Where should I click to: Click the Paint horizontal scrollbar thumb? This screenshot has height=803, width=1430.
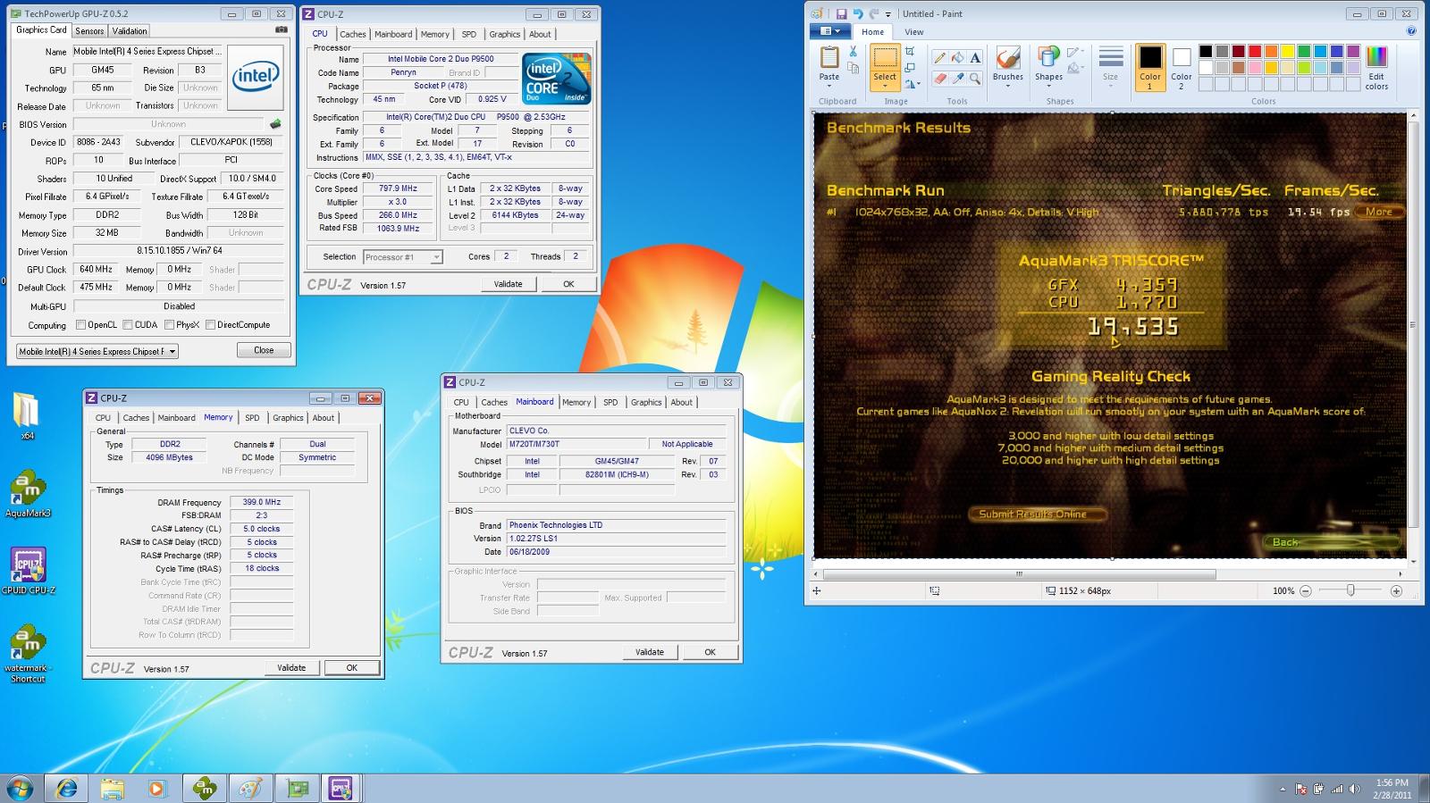tap(1019, 574)
